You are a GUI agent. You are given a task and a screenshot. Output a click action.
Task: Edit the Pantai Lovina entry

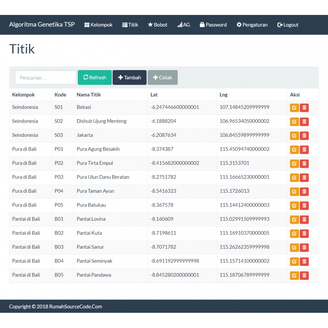click(x=294, y=220)
